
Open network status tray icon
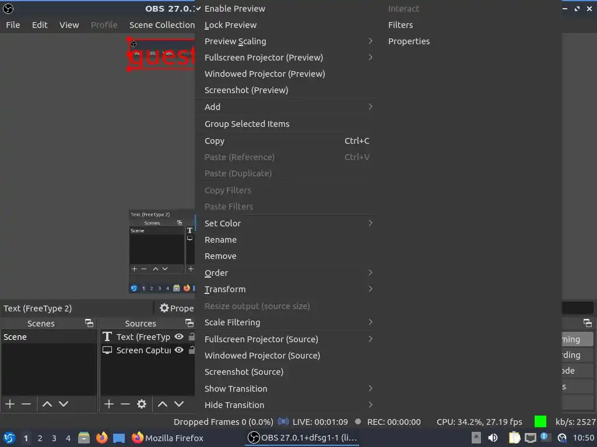click(531, 438)
